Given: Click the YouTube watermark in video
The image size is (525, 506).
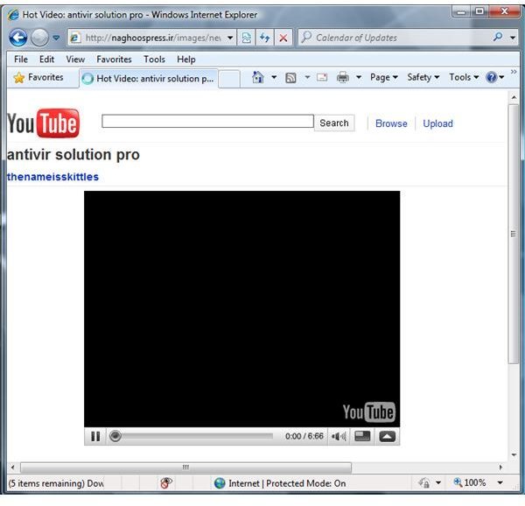Looking at the screenshot, I should coord(369,412).
